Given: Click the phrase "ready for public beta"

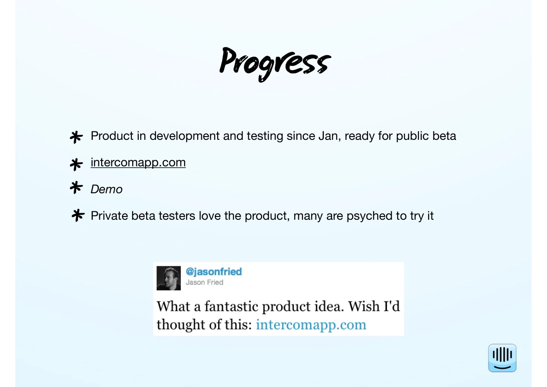Looking at the screenshot, I should pyautogui.click(x=400, y=136).
